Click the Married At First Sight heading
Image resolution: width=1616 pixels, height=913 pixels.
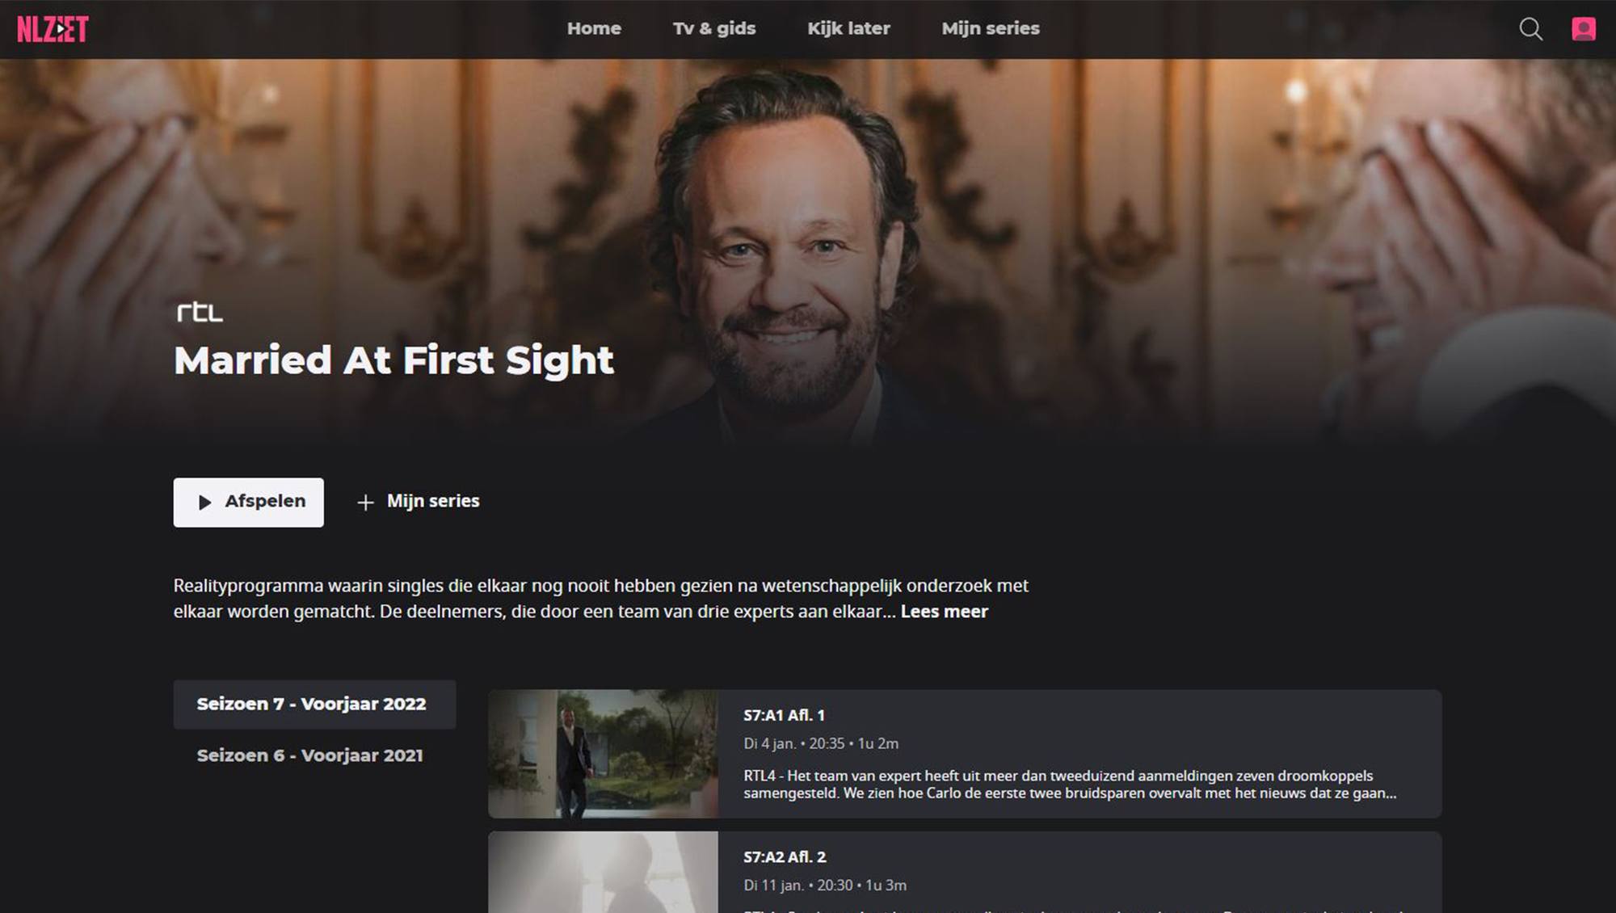pos(393,360)
